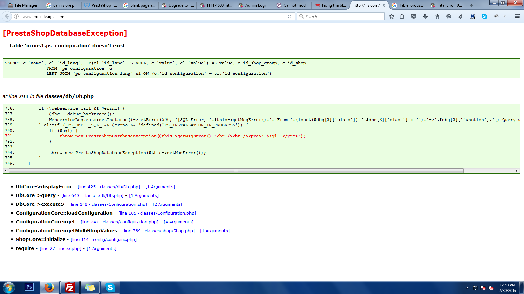This screenshot has height=294, width=524.
Task: Click the muted volume tray icon
Action: pyautogui.click(x=491, y=288)
